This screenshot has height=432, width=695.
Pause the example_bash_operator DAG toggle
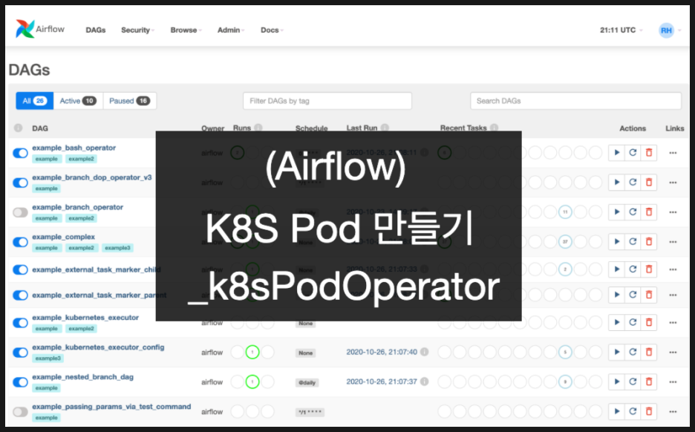(20, 153)
